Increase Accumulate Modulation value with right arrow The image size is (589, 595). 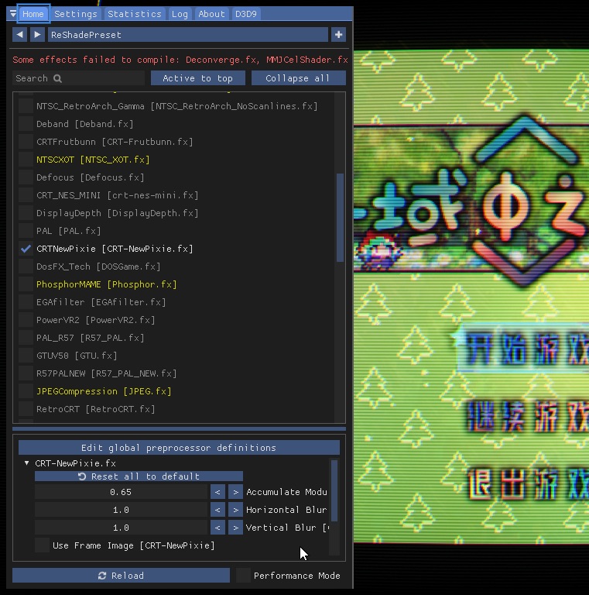coord(235,492)
